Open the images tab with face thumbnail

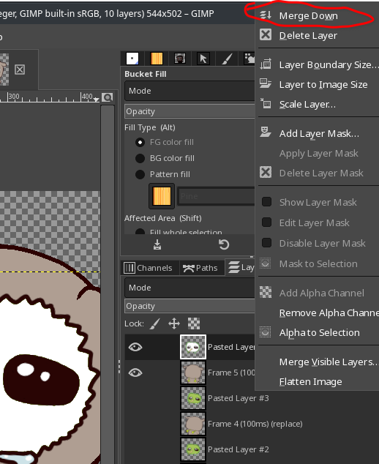click(x=180, y=59)
